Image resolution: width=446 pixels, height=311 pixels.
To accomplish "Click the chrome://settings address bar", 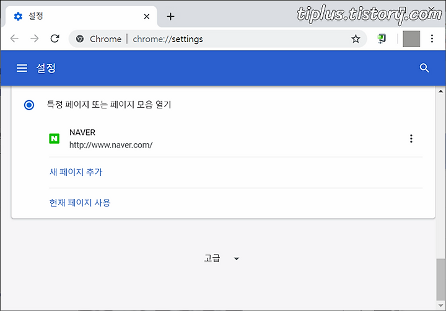I will [217, 38].
